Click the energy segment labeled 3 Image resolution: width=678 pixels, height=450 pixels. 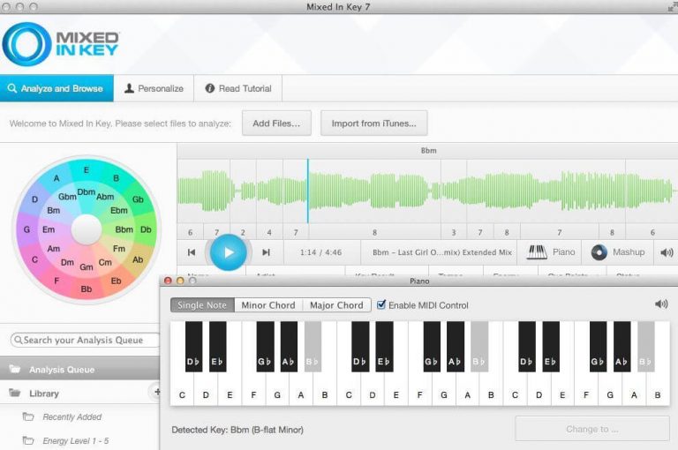point(454,232)
